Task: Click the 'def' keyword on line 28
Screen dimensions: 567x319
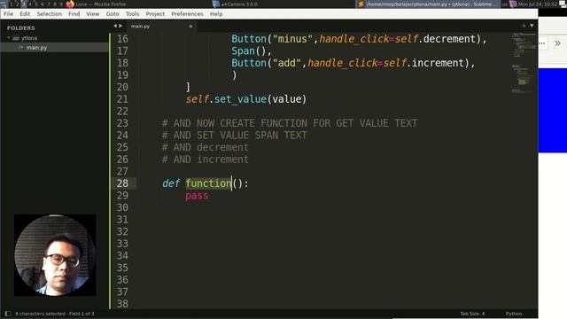Action: [x=171, y=183]
